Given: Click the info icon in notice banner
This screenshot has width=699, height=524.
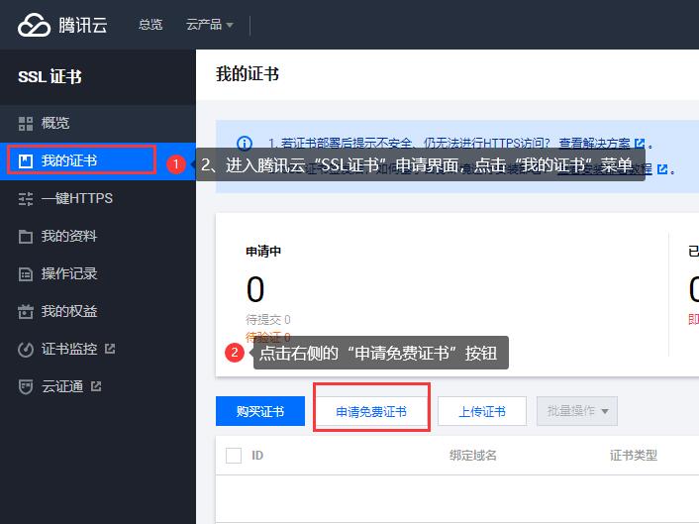Looking at the screenshot, I should 245,144.
